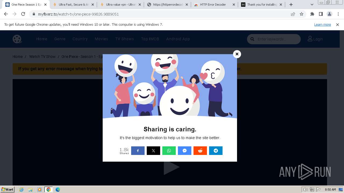View site information lock icon
Image resolution: width=344 pixels, height=193 pixels.
pos(34,14)
